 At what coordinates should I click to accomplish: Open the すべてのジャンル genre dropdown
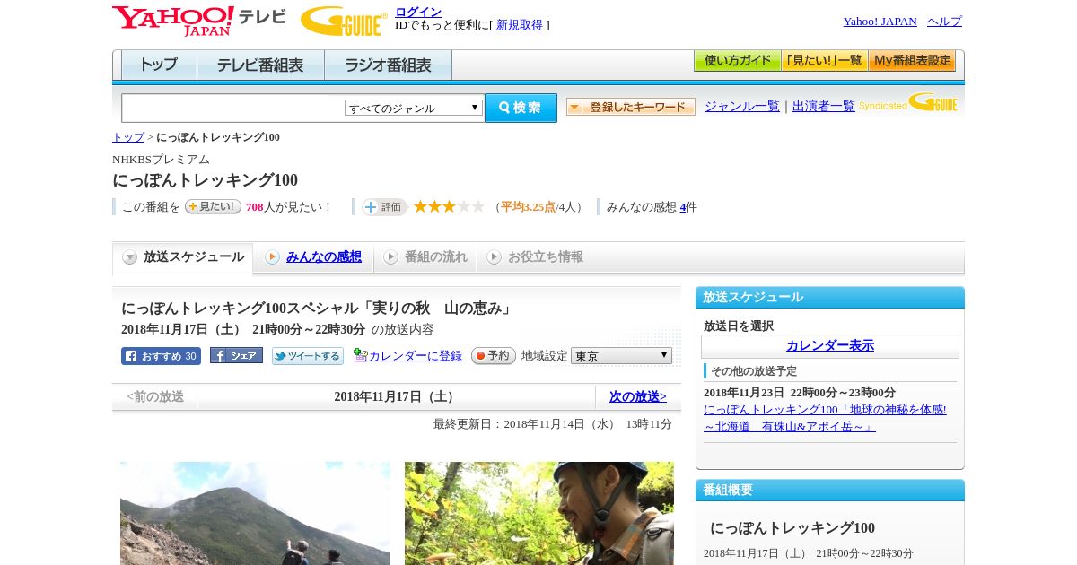[414, 108]
